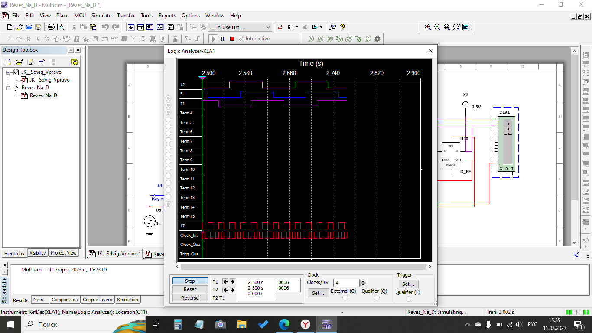Move cursor T1 left with arrow
This screenshot has height=333, width=592.
[225, 281]
